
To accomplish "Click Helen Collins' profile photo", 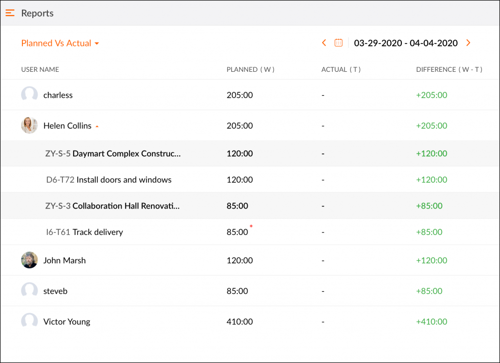I will (x=29, y=126).
